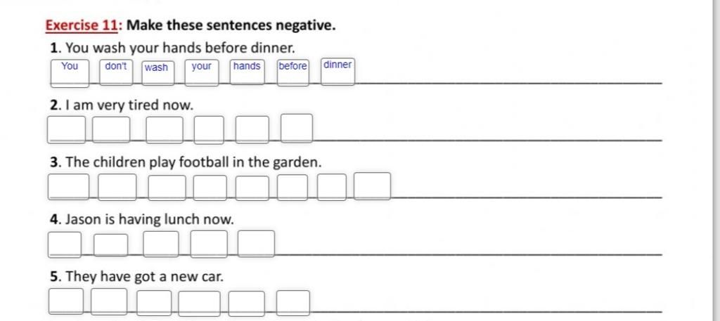Click first empty box under "They have got a new car"
720x321 pixels.
(67, 301)
